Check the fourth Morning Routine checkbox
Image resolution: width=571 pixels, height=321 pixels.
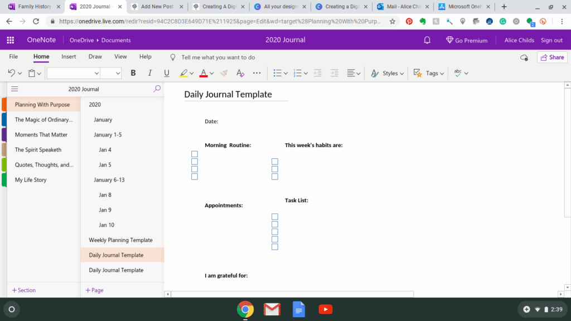click(195, 177)
